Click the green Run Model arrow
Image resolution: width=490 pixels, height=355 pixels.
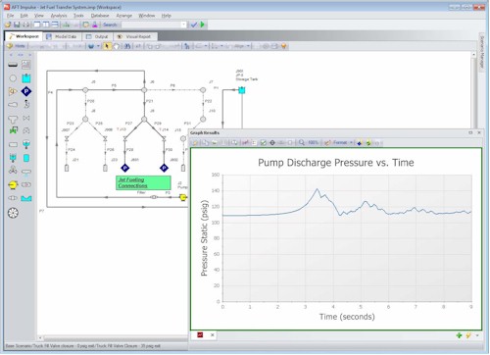[x=203, y=25]
